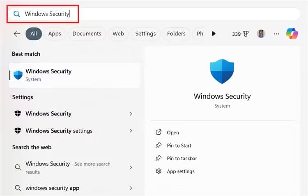Image resolution: width=308 pixels, height=196 pixels.
Task: Switch to the Apps filter tab
Action: (55, 34)
